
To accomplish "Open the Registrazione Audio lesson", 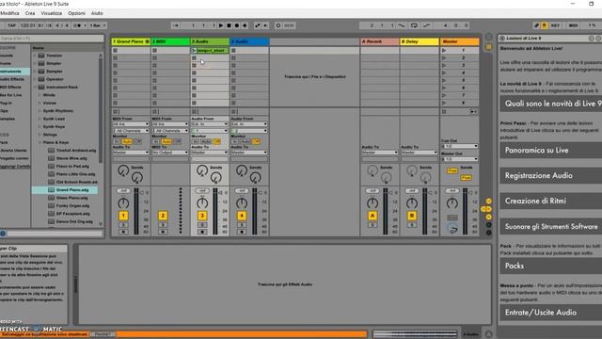I will 551,176.
